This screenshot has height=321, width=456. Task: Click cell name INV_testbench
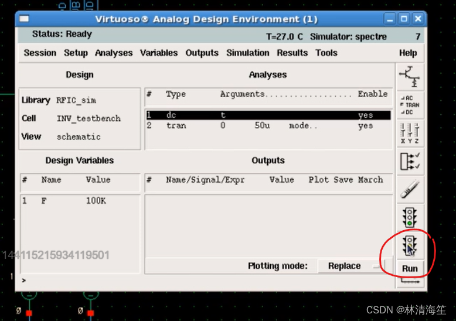[x=89, y=119]
